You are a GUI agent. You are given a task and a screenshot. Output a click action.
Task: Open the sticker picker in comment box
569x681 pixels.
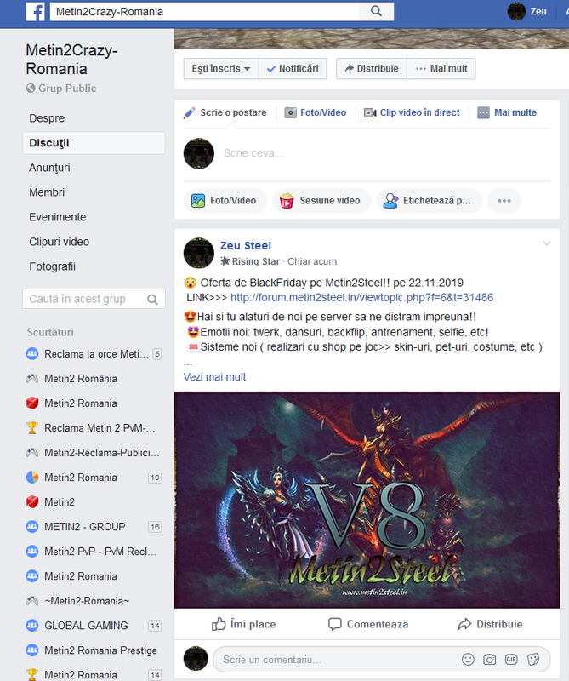click(533, 659)
